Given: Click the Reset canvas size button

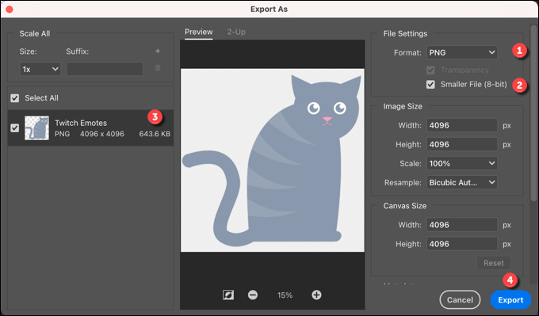Looking at the screenshot, I should point(494,263).
